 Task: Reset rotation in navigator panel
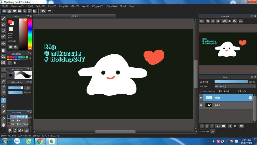230,21
